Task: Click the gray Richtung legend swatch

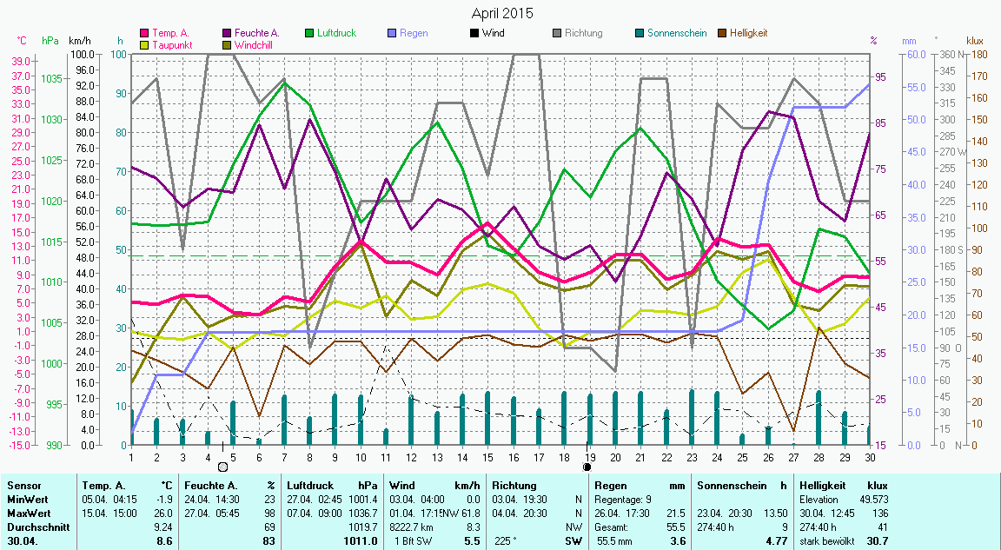Action: click(557, 34)
